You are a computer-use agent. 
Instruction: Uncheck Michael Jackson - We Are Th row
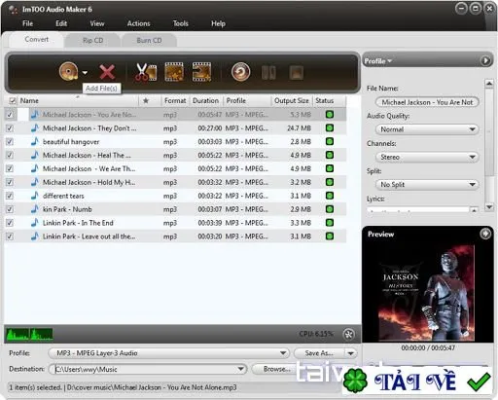point(10,168)
